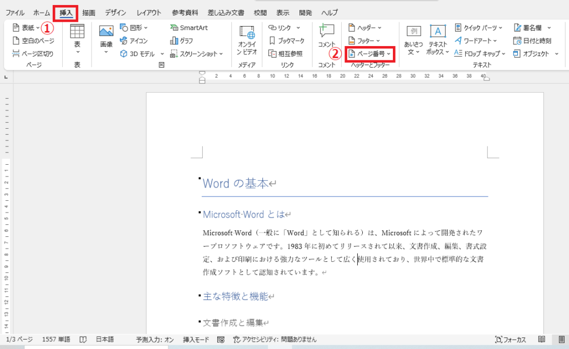Click the tab selector at ruler corner

click(6, 77)
